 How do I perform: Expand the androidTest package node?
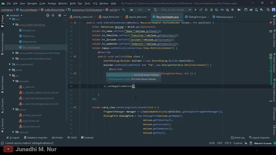click(x=13, y=53)
